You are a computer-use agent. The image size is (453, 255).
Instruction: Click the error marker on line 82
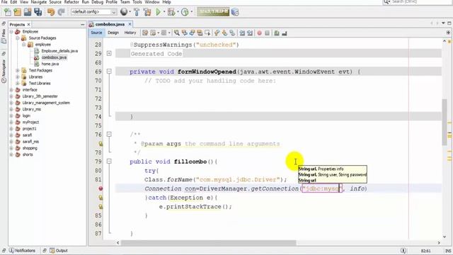(x=101, y=188)
